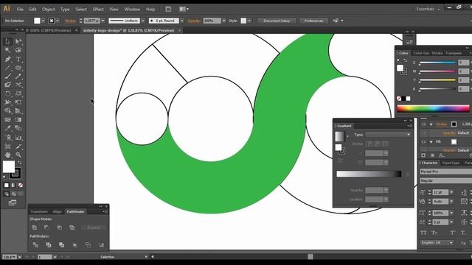Click the Divide pathfinder icon
The width and height of the screenshot is (472, 265).
click(35, 245)
